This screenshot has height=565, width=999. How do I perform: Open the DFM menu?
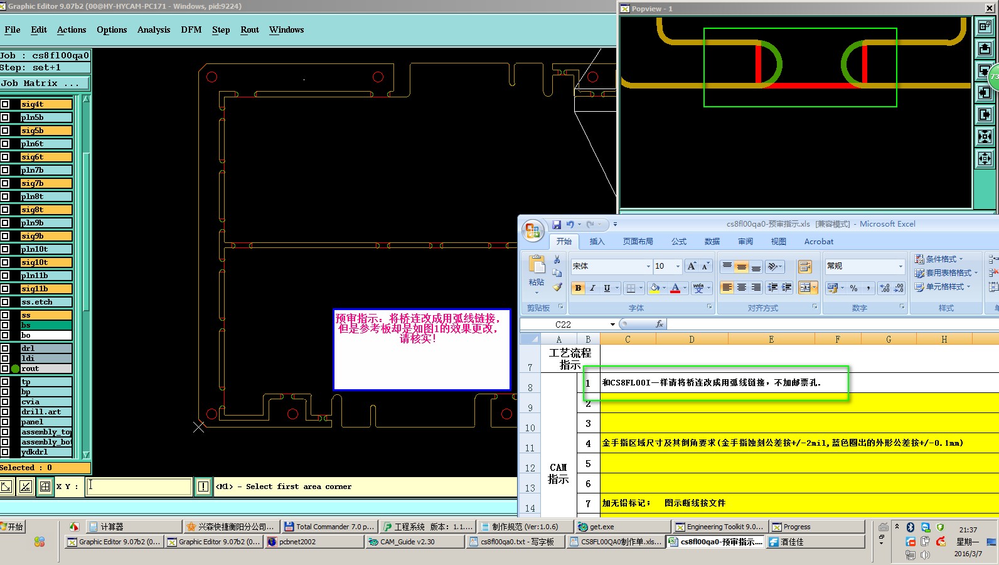pyautogui.click(x=191, y=30)
